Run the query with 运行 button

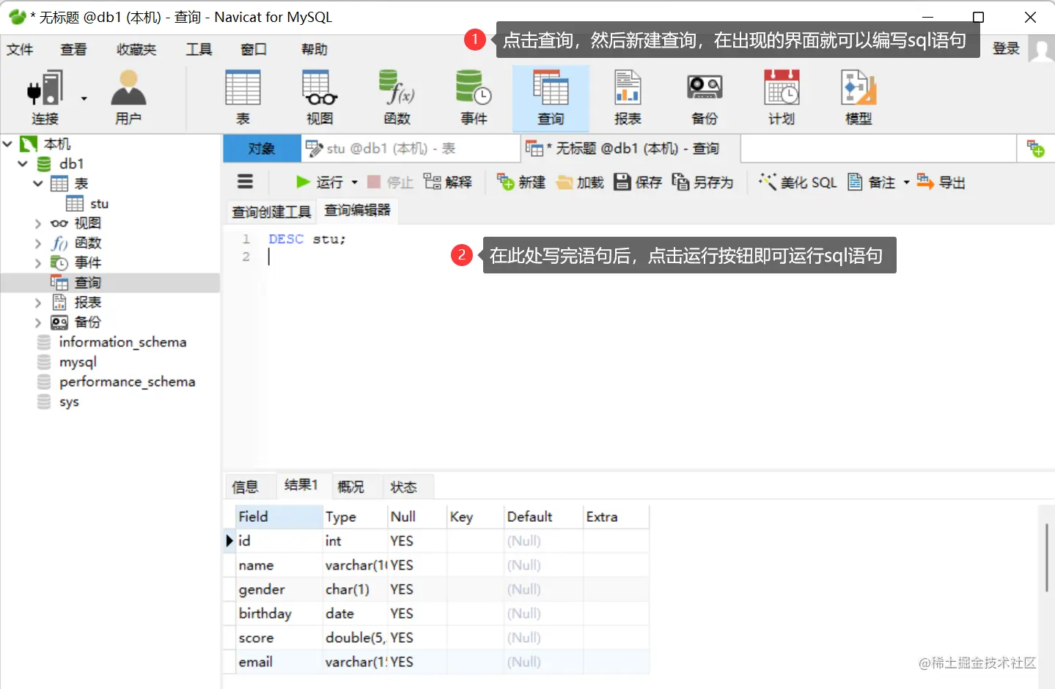[320, 182]
